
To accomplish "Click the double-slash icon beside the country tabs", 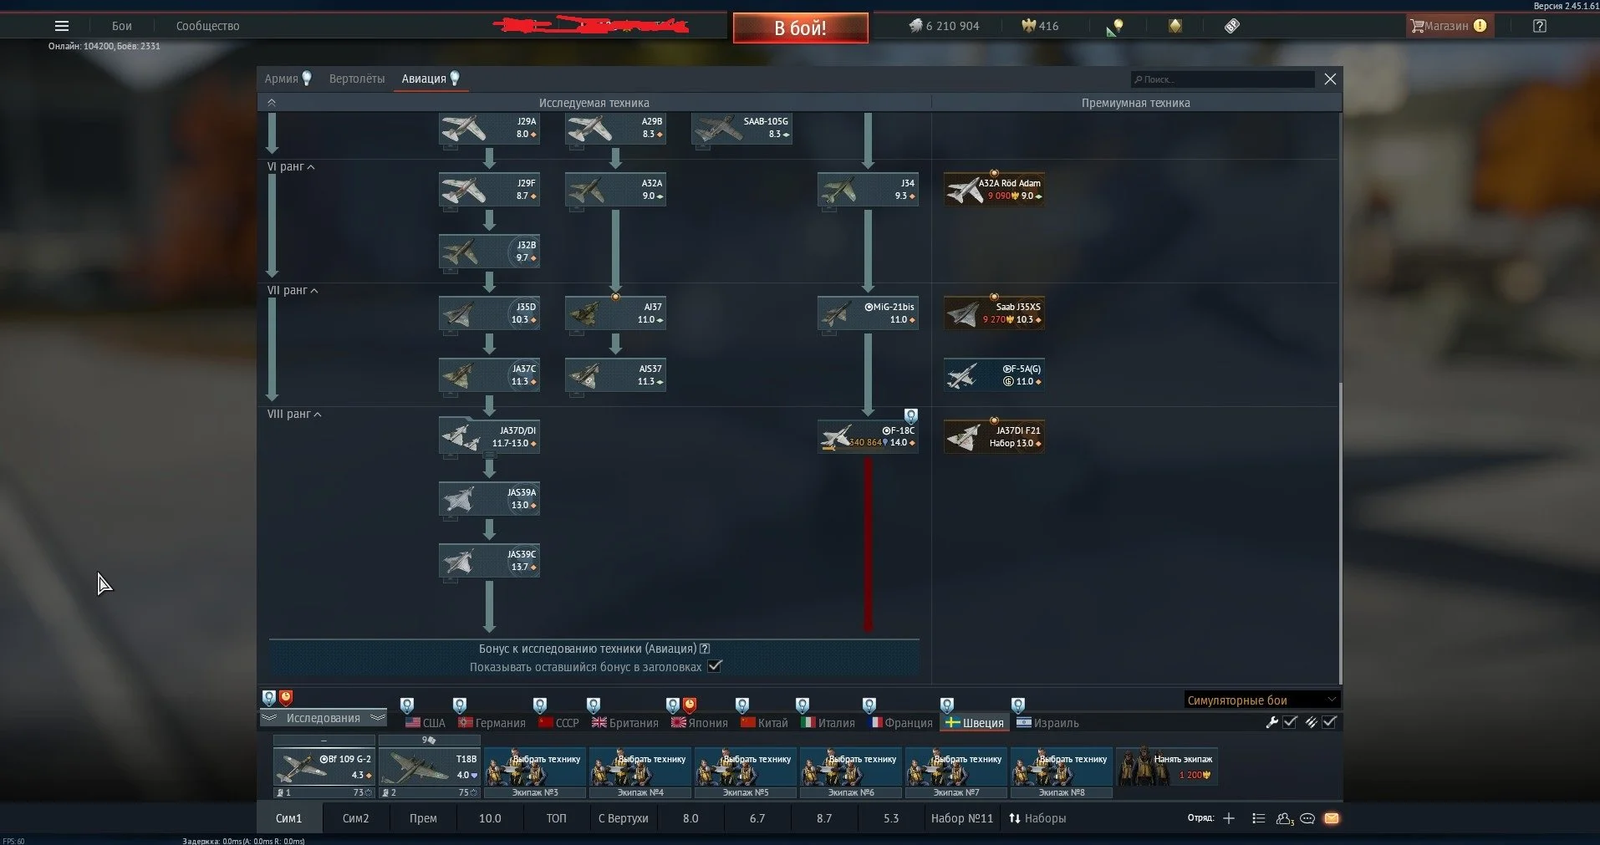I will pyautogui.click(x=1312, y=722).
